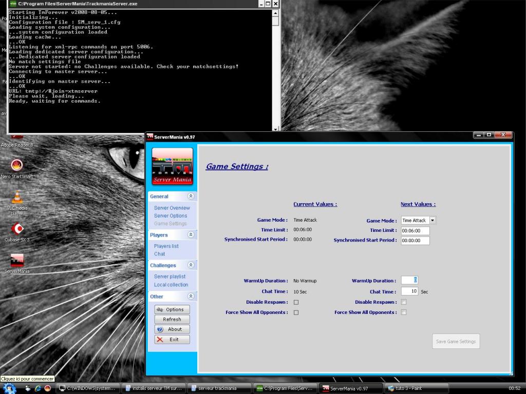The width and height of the screenshot is (526, 394).
Task: Click the console line 'URL: tmtp://#join=xtmserver'
Action: (x=53, y=91)
